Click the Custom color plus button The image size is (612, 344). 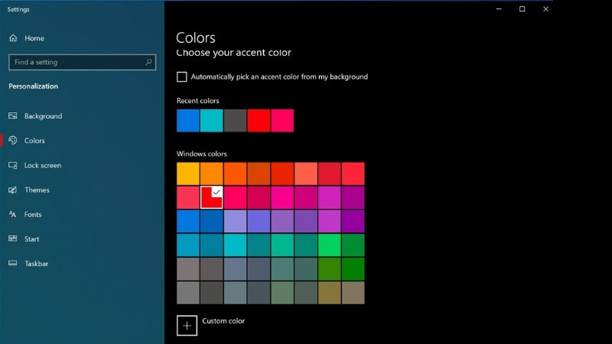[187, 325]
